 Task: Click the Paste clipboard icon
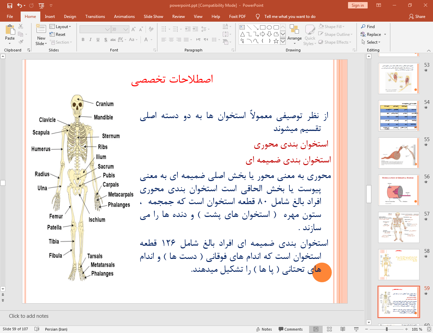[x=10, y=30]
